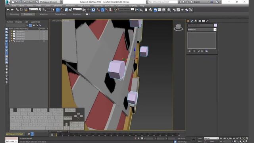Image resolution: width=254 pixels, height=143 pixels.
Task: Open the Graph Editors menu
Action: pos(84,6)
